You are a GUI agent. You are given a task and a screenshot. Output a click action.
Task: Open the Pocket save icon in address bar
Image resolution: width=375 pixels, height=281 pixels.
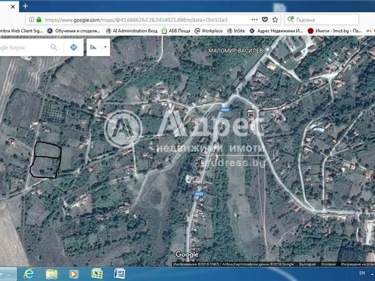[x=265, y=20]
